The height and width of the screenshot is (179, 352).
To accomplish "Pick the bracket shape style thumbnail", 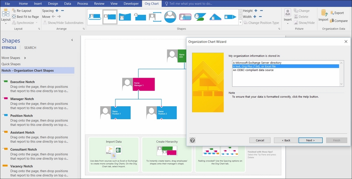I will (155, 17).
